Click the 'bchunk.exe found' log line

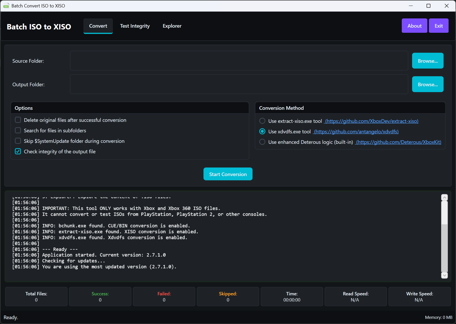click(101, 226)
